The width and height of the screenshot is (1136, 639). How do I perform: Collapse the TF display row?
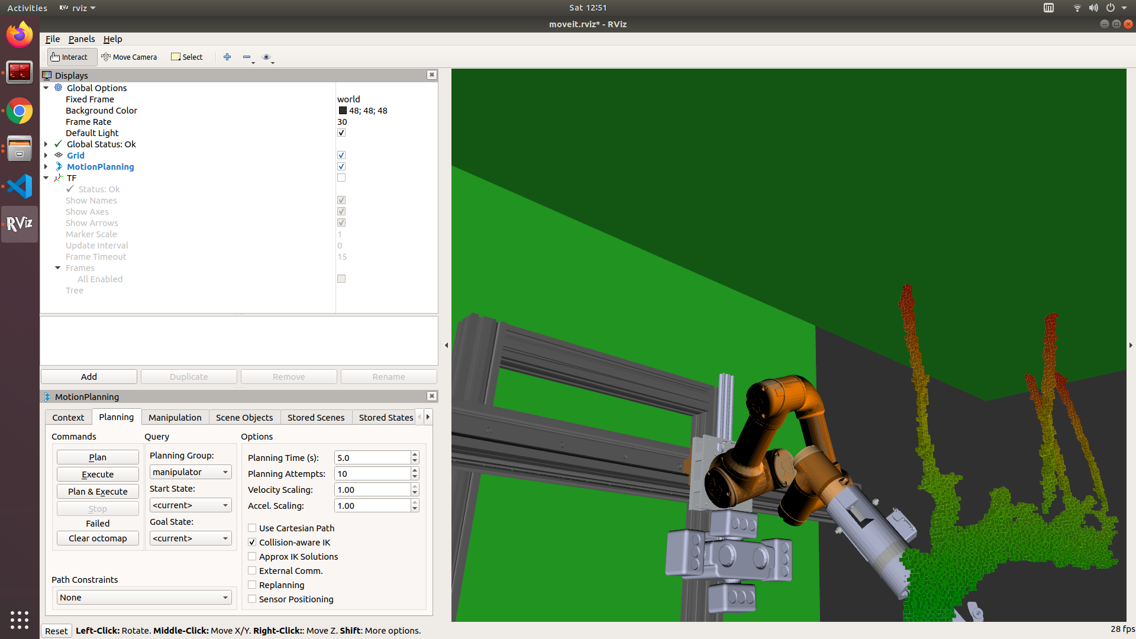[46, 177]
